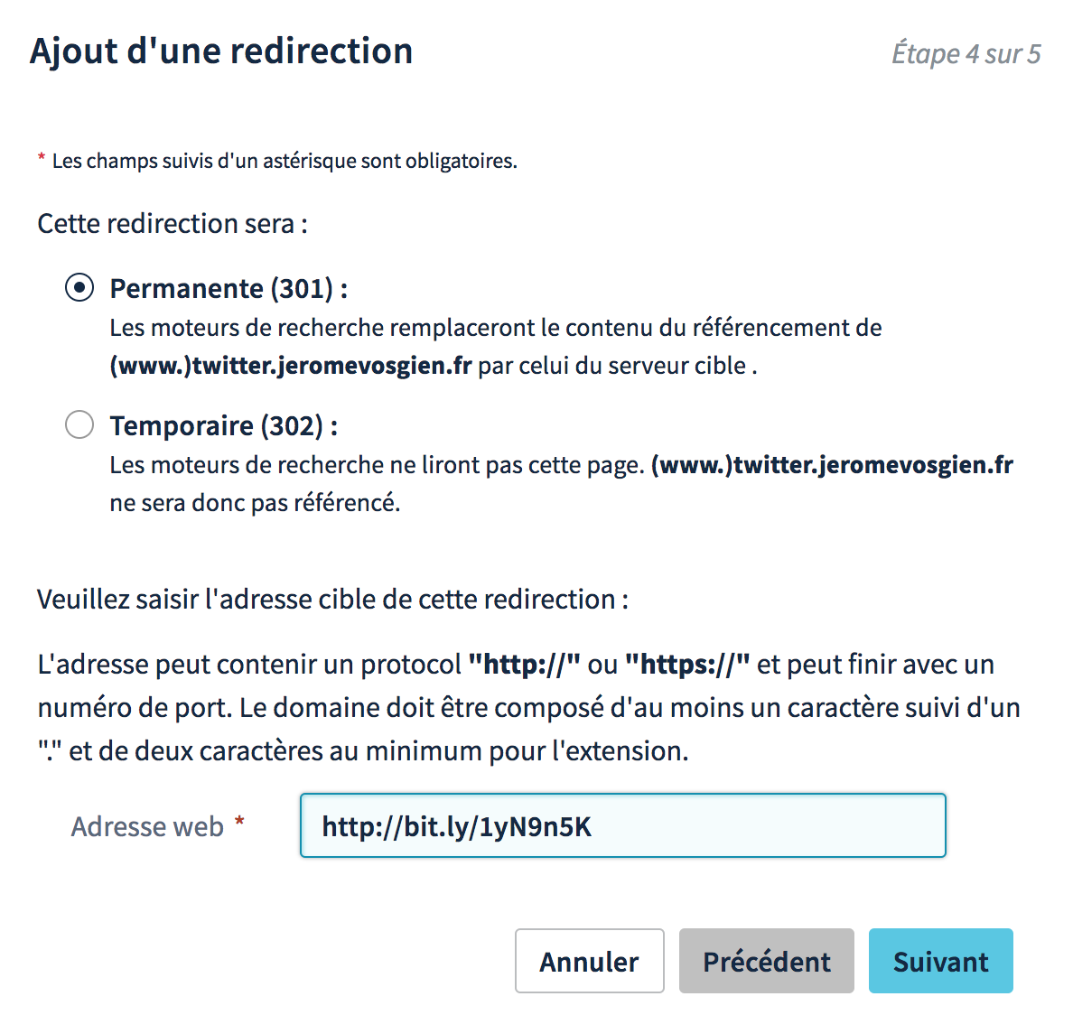The height and width of the screenshot is (1015, 1073).
Task: Click the temporary redirection description text
Action: tap(561, 483)
